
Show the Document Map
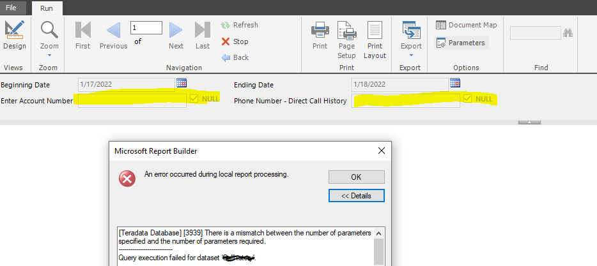[467, 25]
